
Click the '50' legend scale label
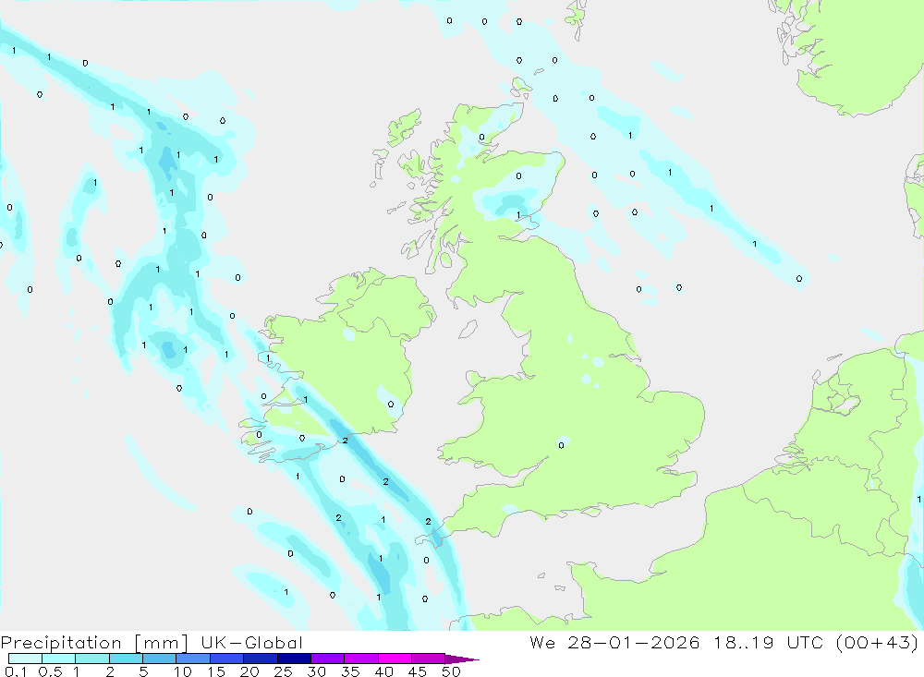tap(451, 671)
